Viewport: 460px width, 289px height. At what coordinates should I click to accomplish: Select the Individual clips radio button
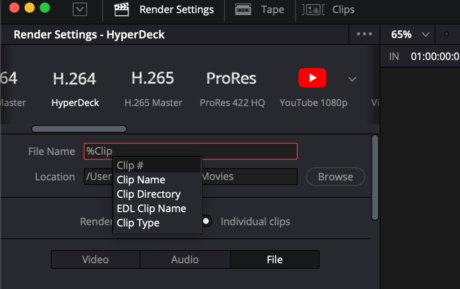tap(206, 221)
